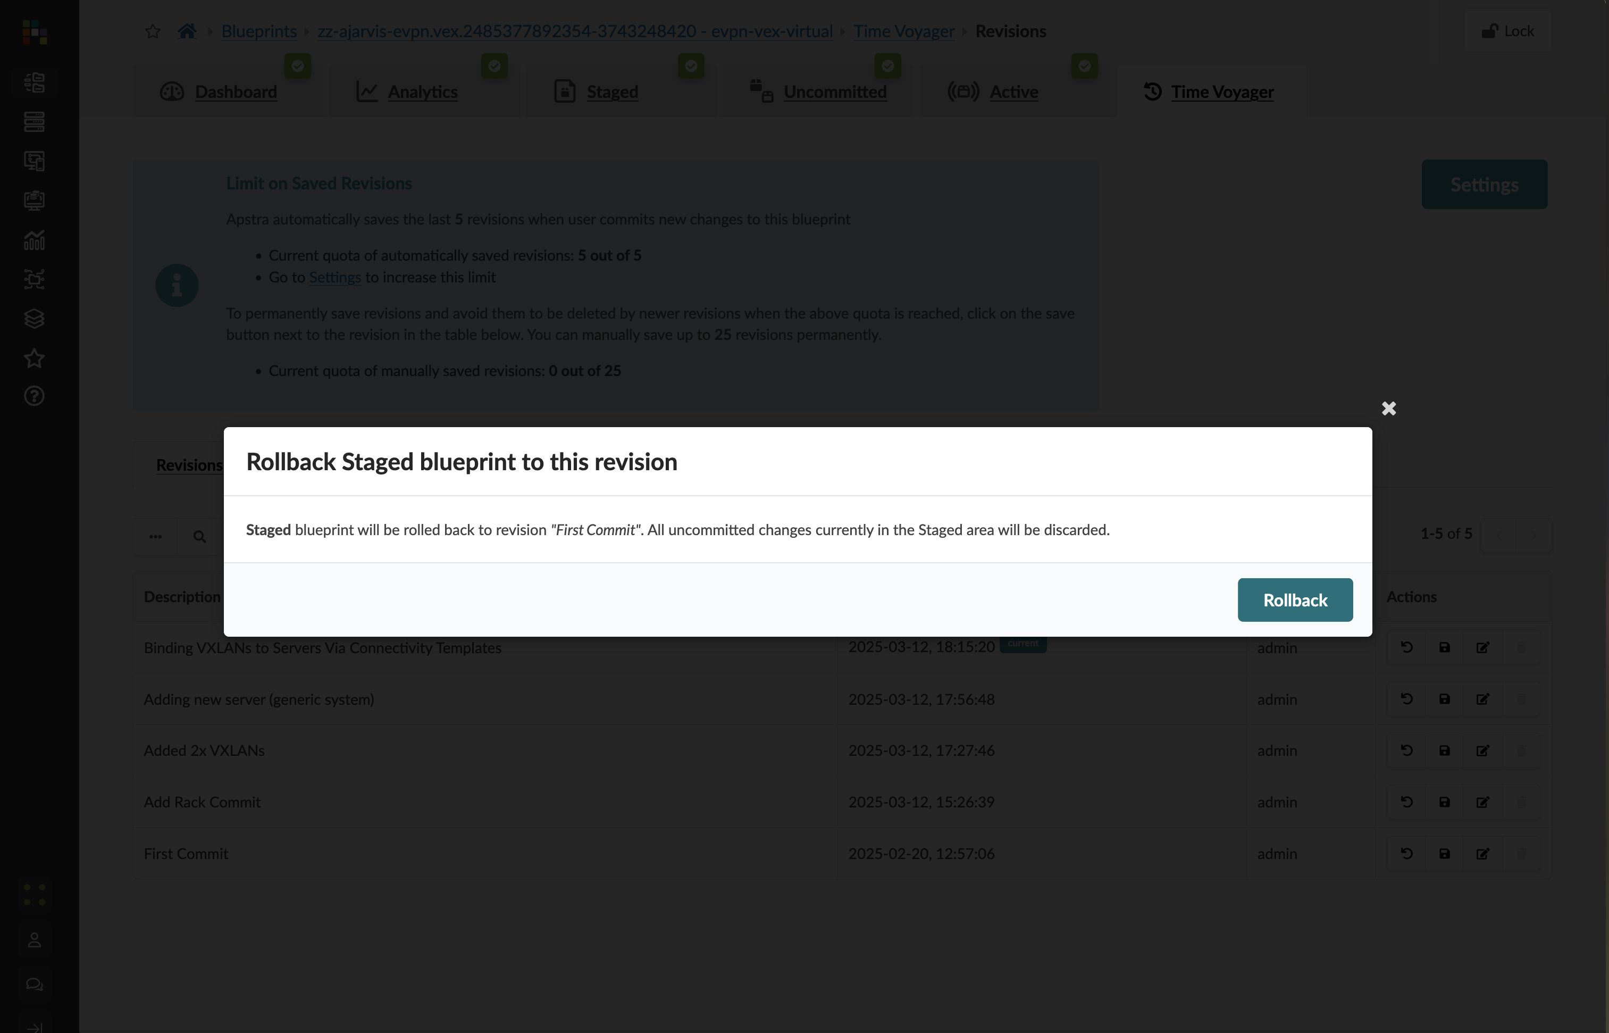
Task: Open the Staged tab
Action: (611, 92)
